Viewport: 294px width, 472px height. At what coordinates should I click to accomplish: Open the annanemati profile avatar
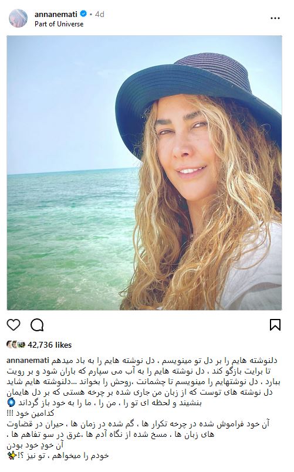click(18, 18)
